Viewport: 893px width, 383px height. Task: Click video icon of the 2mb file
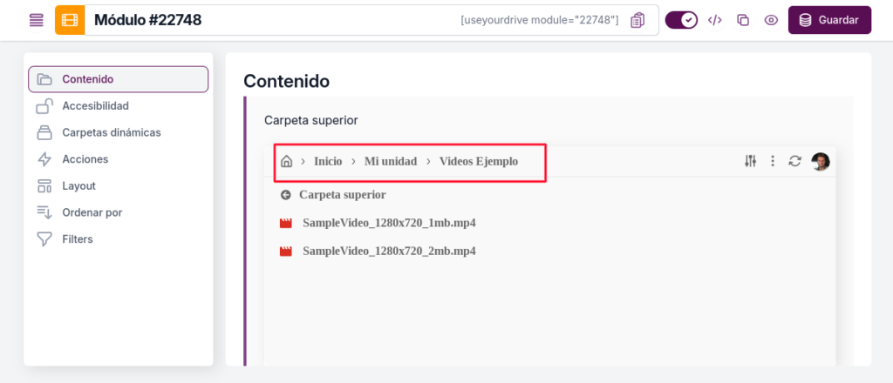coord(286,252)
